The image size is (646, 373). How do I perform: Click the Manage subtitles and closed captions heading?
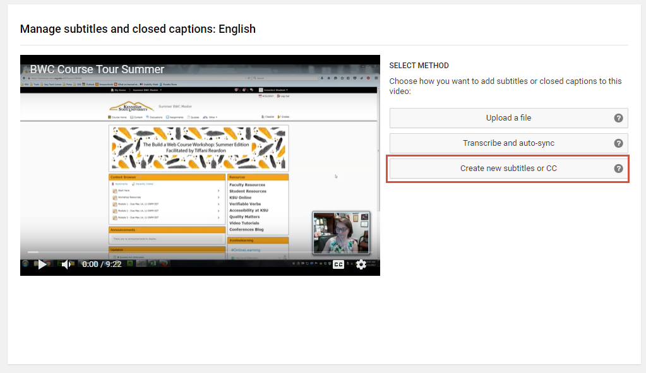point(138,29)
